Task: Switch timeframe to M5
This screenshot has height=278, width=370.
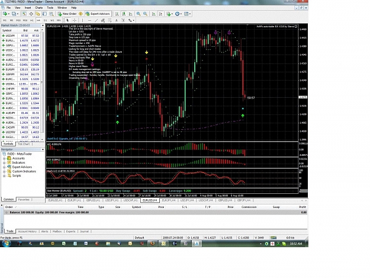Action: [x=12, y=21]
